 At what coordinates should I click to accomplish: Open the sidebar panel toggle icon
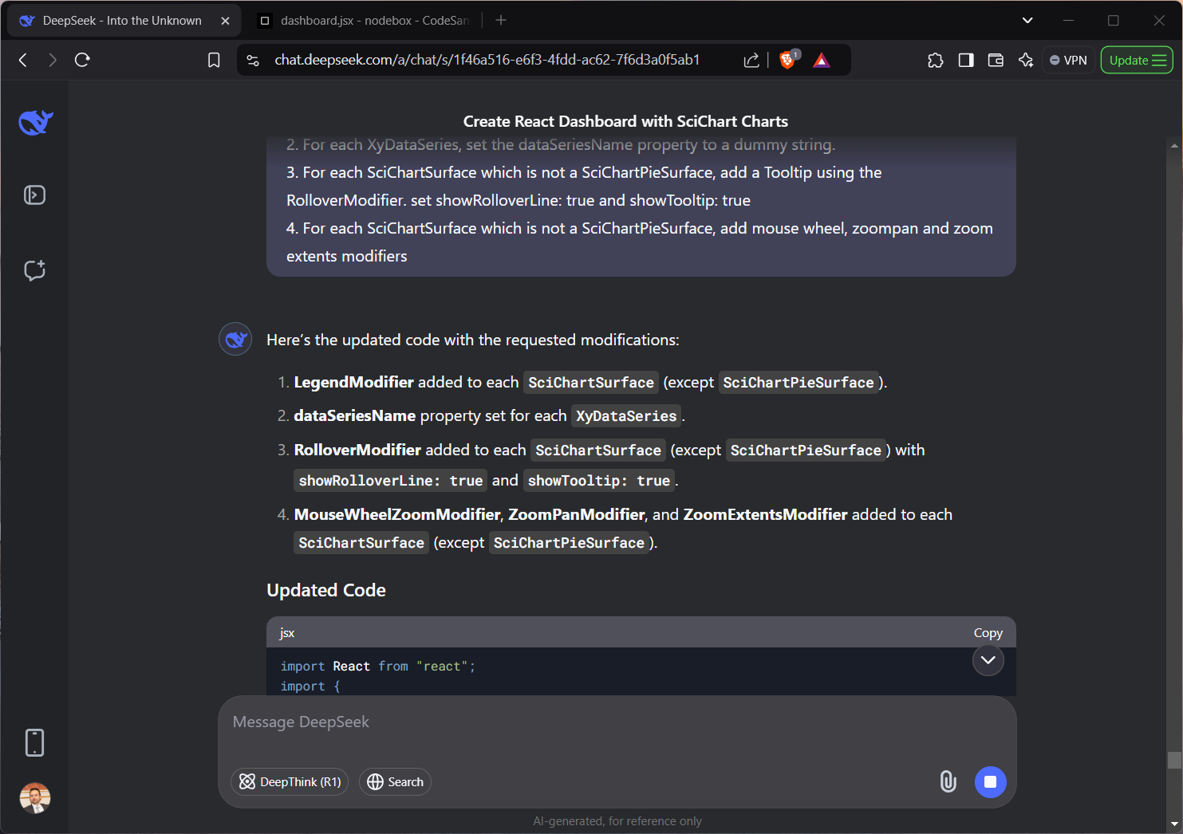pyautogui.click(x=35, y=195)
